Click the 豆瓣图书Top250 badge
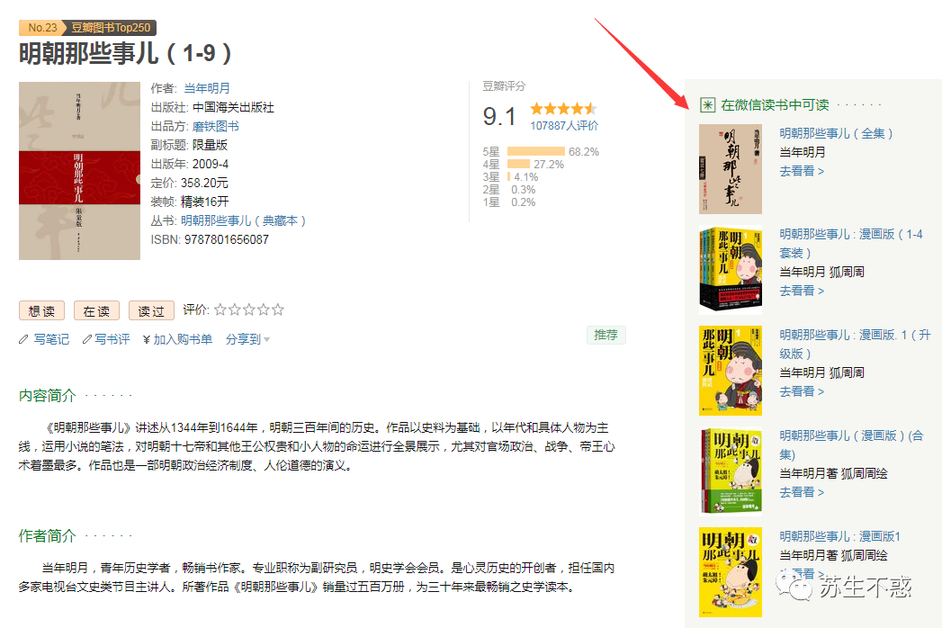The height and width of the screenshot is (628, 942). 111,28
